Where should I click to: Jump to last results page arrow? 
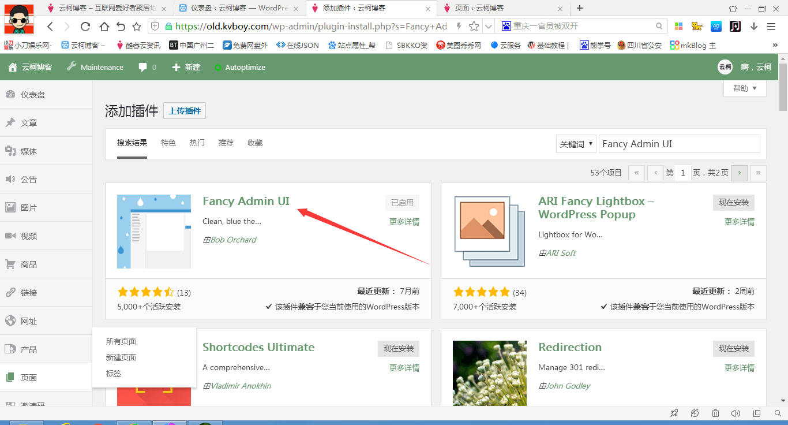[758, 173]
